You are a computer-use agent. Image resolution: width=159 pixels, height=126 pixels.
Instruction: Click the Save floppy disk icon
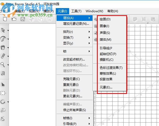coord(23,19)
